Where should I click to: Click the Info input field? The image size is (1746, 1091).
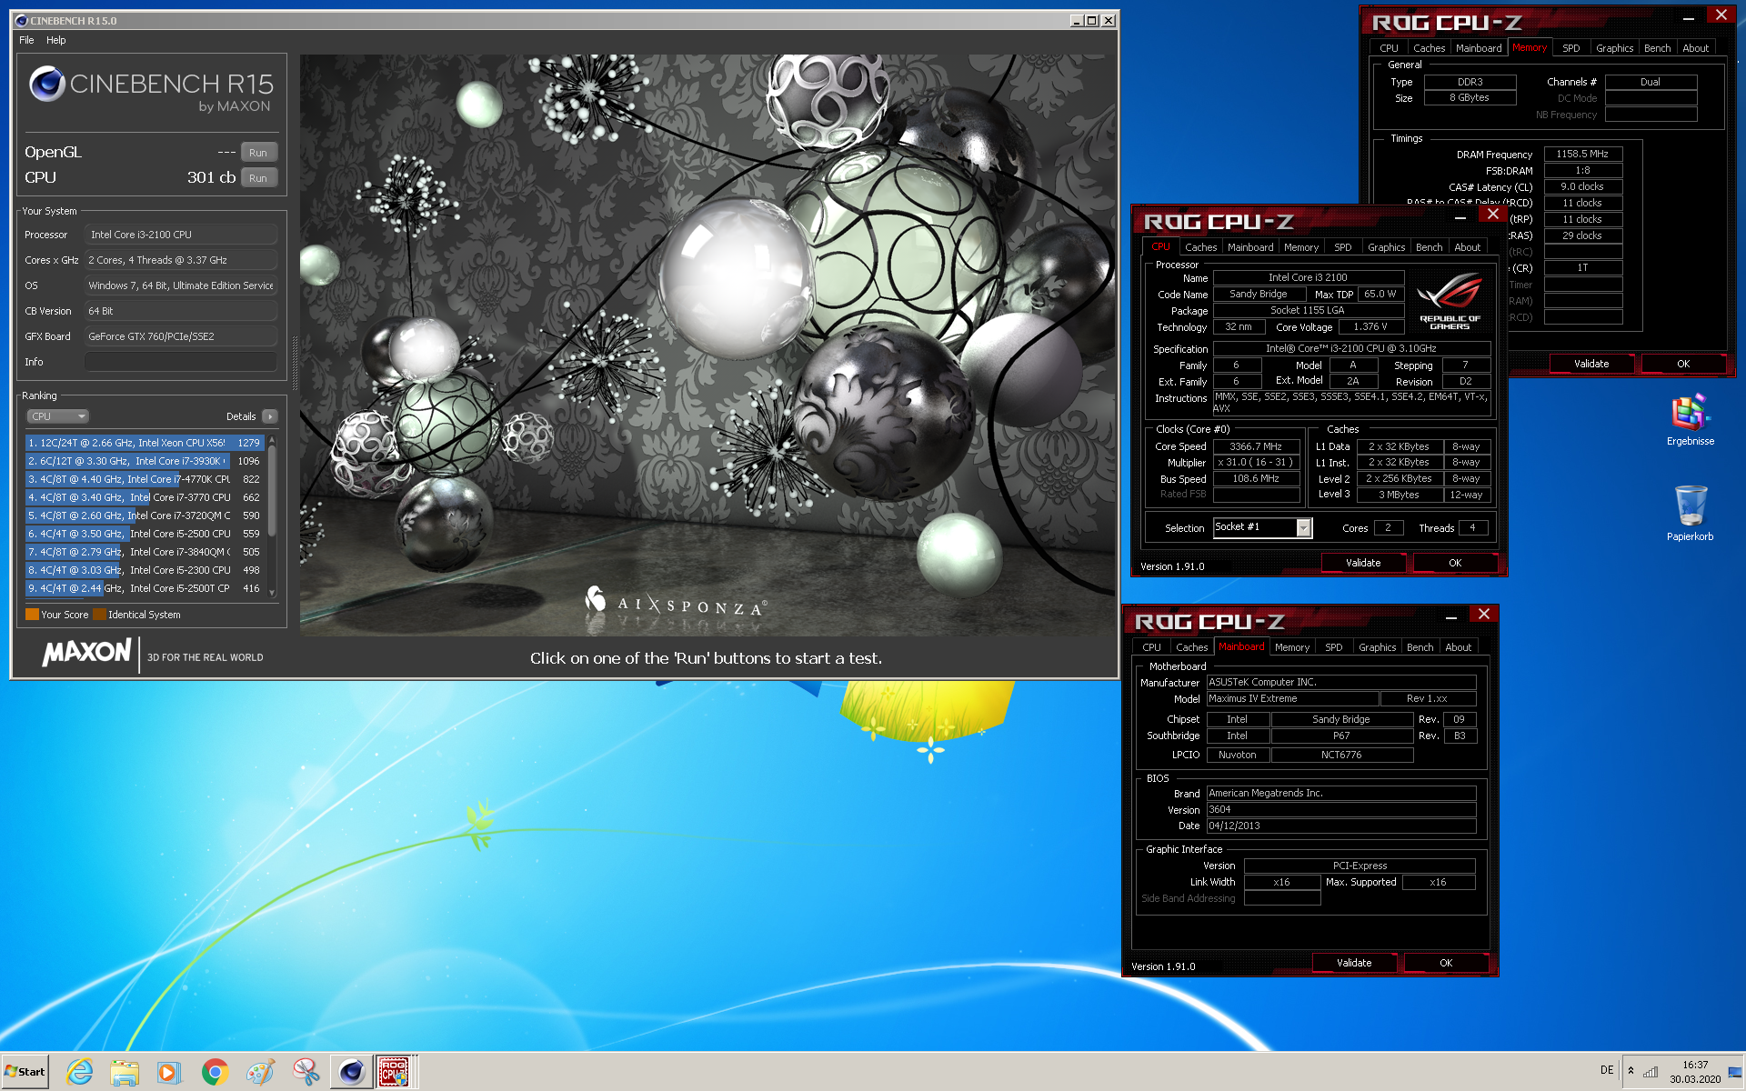(x=180, y=362)
